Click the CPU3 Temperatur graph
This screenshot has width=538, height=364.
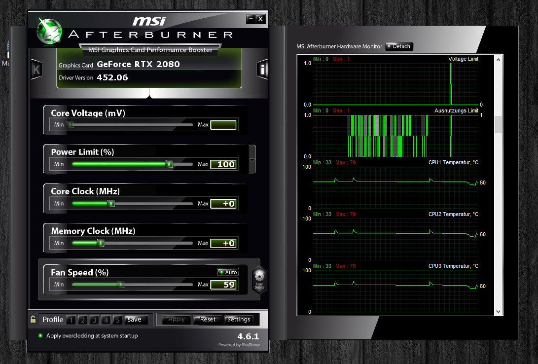395,291
